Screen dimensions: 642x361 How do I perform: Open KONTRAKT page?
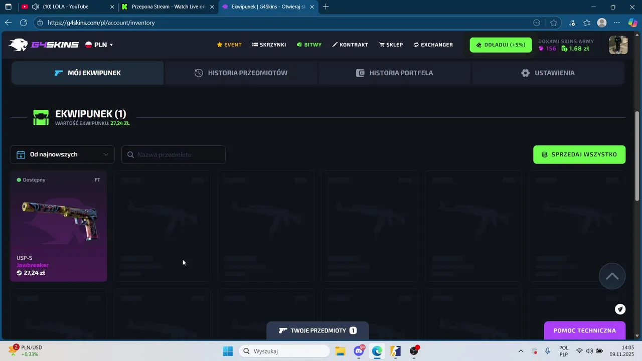click(x=350, y=45)
